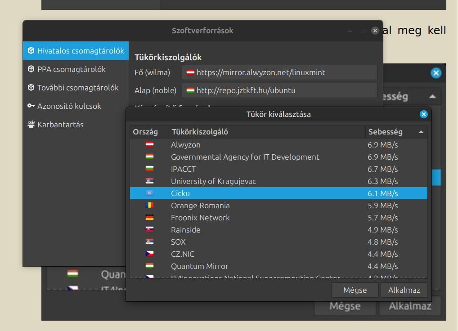Click the Czech flag next to CZ.NIC

click(149, 254)
